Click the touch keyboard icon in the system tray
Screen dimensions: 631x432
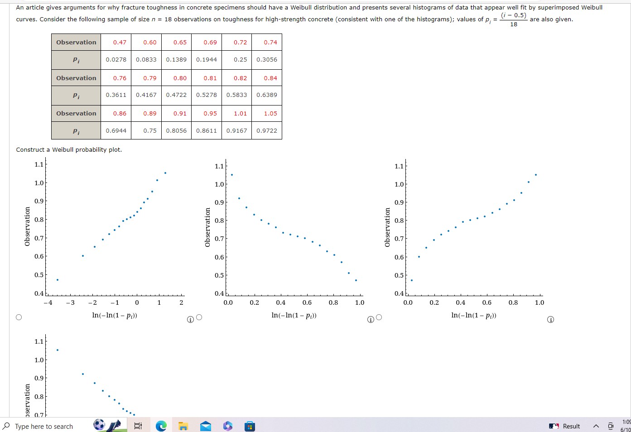[x=611, y=426]
